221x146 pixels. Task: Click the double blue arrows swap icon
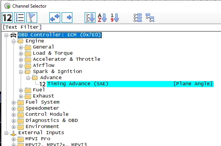55,18
